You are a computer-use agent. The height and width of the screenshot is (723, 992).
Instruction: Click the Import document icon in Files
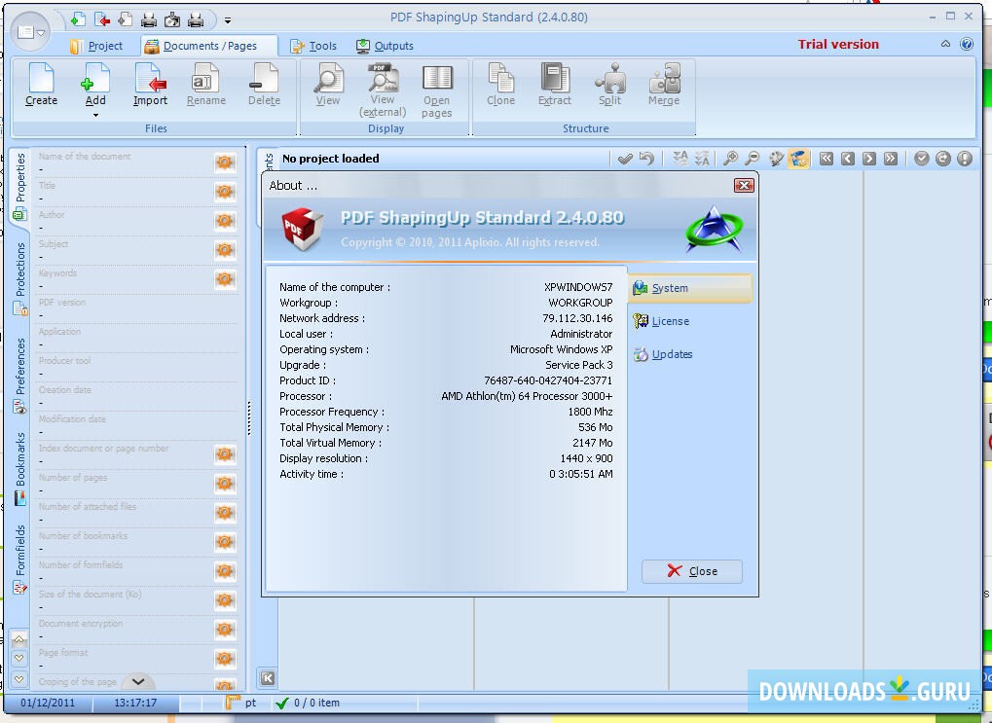(x=150, y=85)
